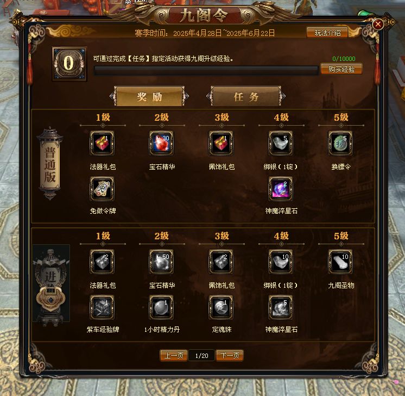Close the 九阁令 window
Viewport: 405px width, 396px height.
[x=378, y=24]
